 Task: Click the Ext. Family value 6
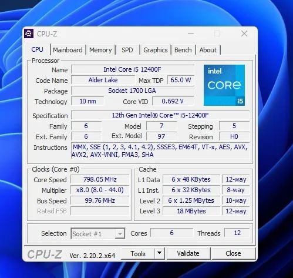click(86, 136)
